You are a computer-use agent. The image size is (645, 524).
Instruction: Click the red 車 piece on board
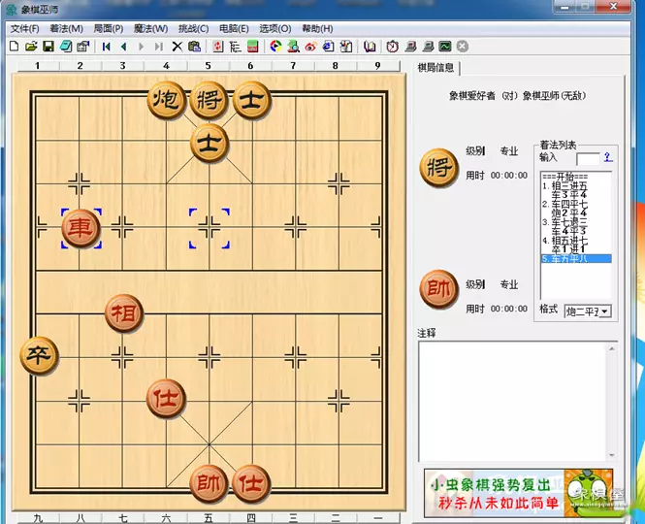coord(81,228)
